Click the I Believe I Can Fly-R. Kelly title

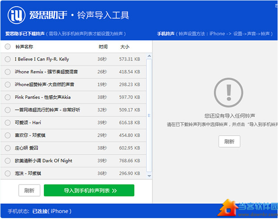click(42, 59)
